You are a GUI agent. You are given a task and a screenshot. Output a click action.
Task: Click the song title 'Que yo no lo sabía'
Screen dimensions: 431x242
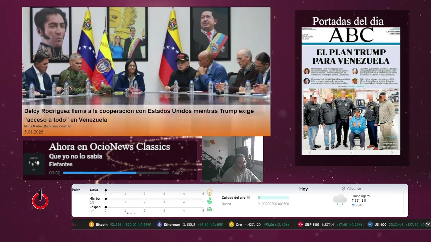click(x=76, y=156)
